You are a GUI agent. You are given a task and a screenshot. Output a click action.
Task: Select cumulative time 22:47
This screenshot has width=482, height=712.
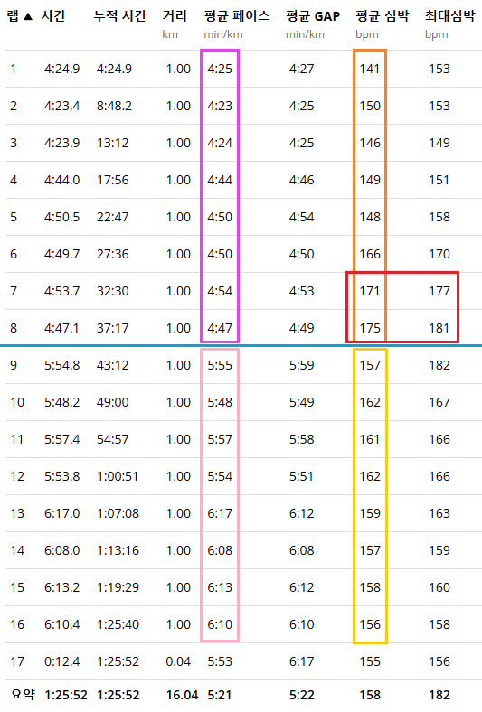pyautogui.click(x=113, y=217)
